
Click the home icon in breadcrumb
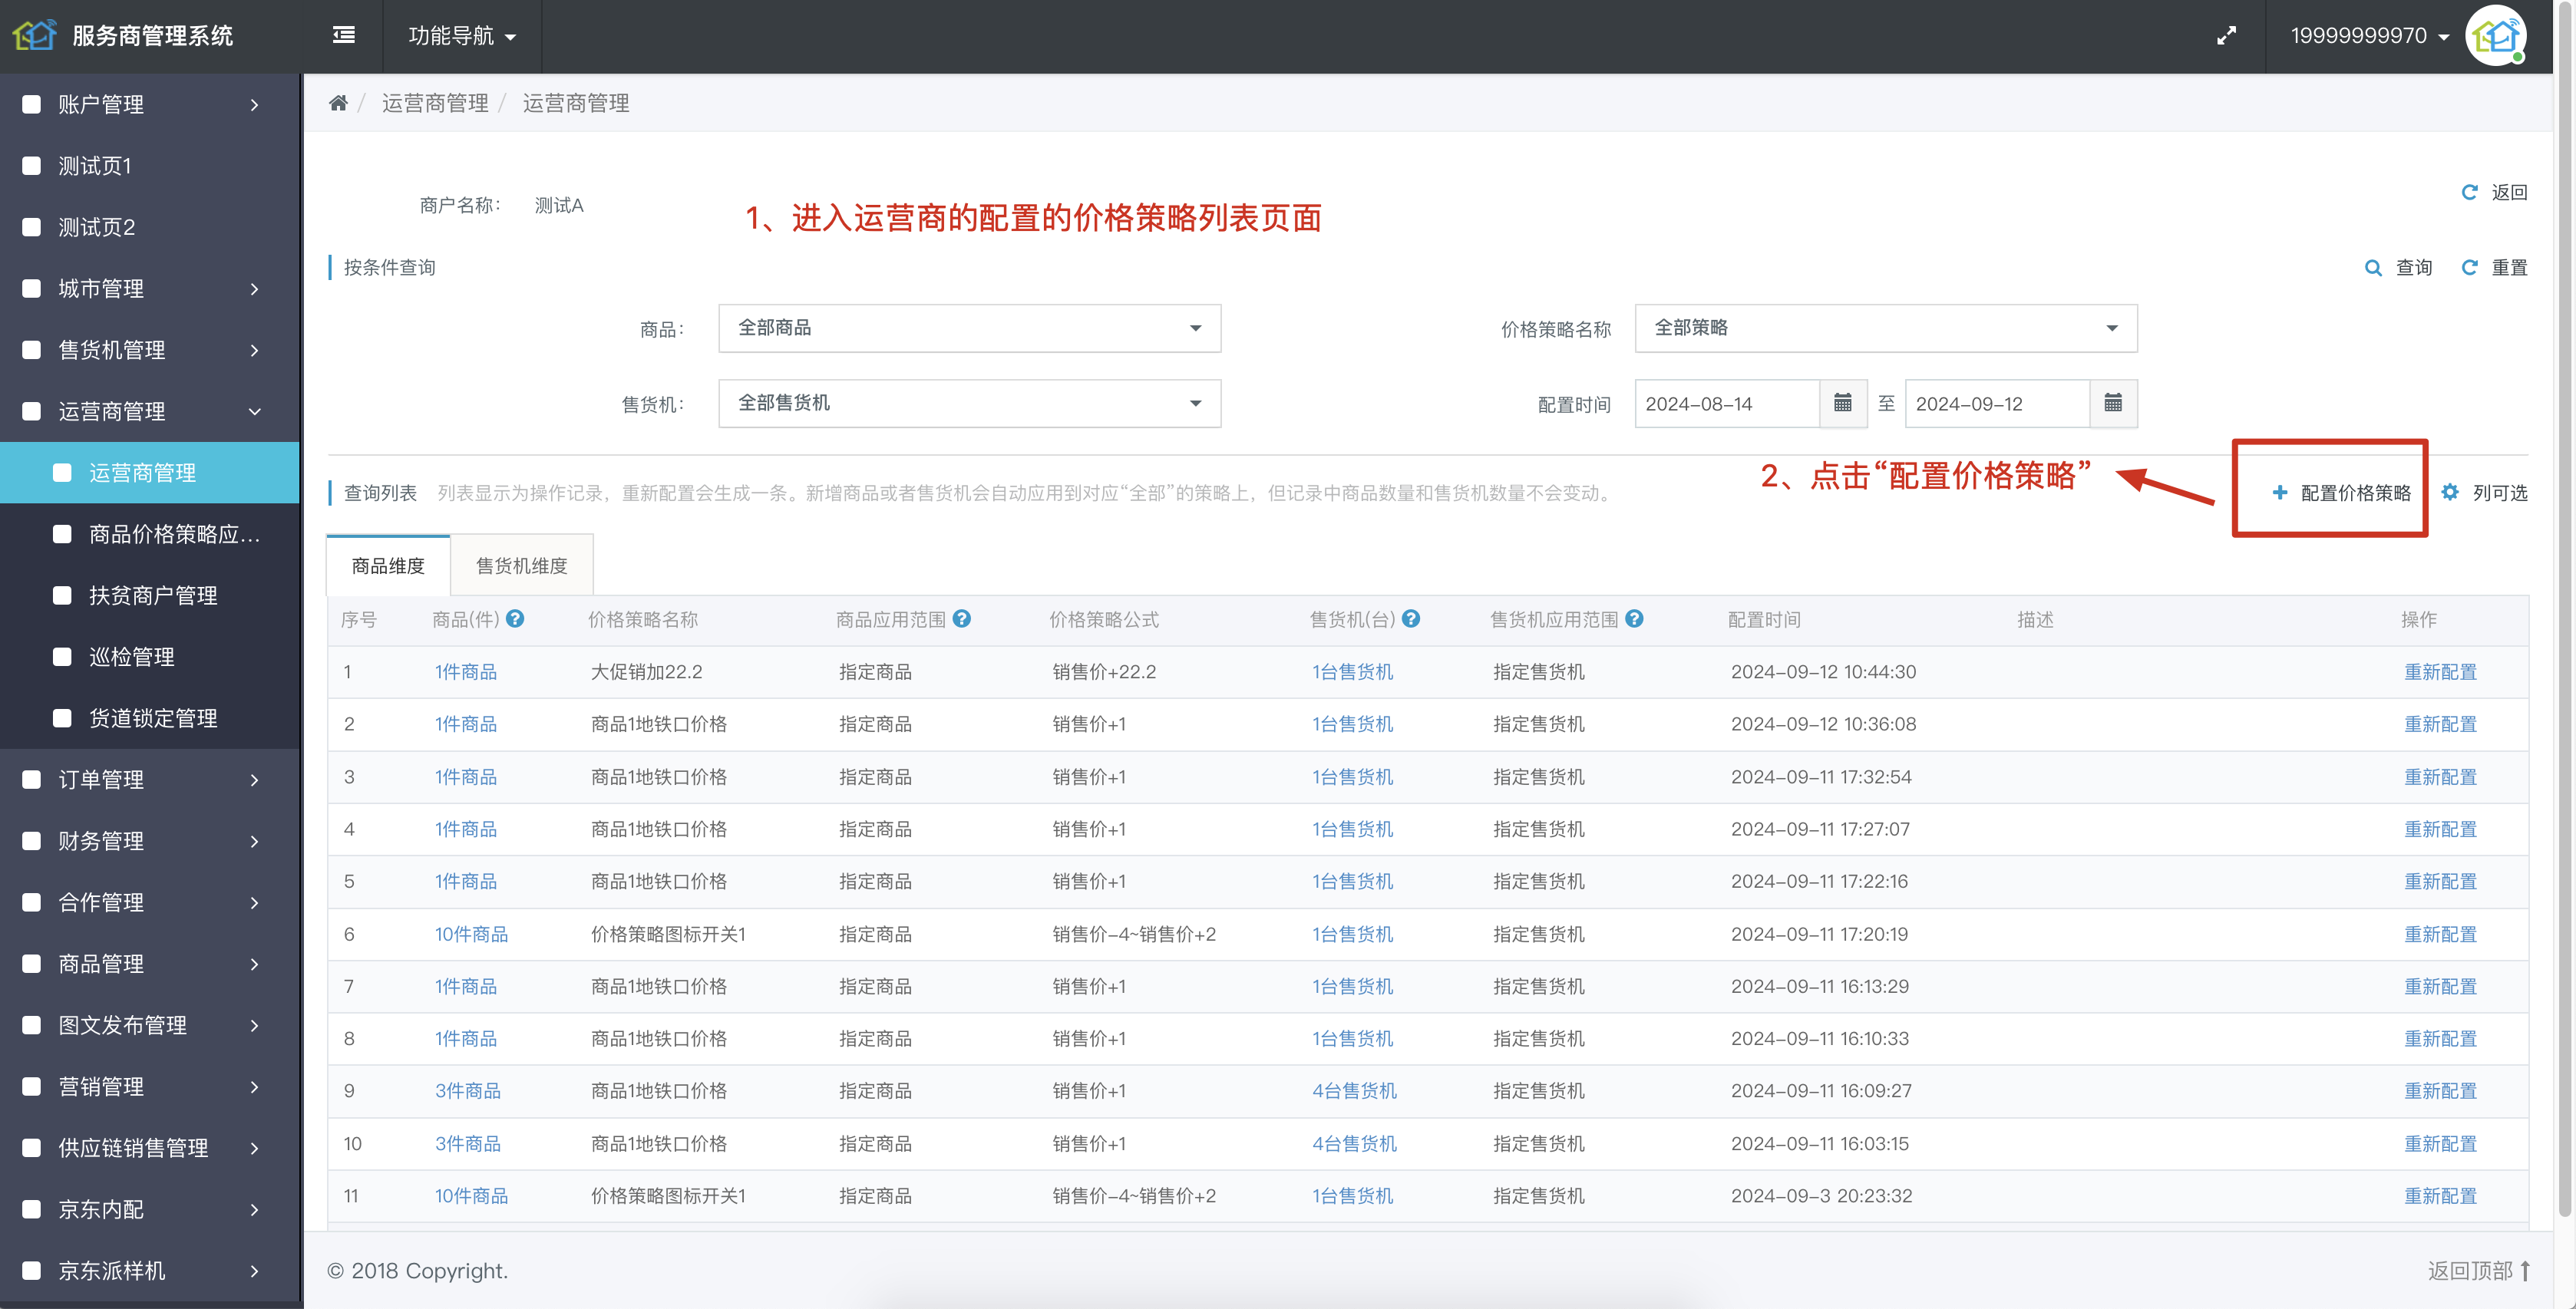click(x=338, y=103)
